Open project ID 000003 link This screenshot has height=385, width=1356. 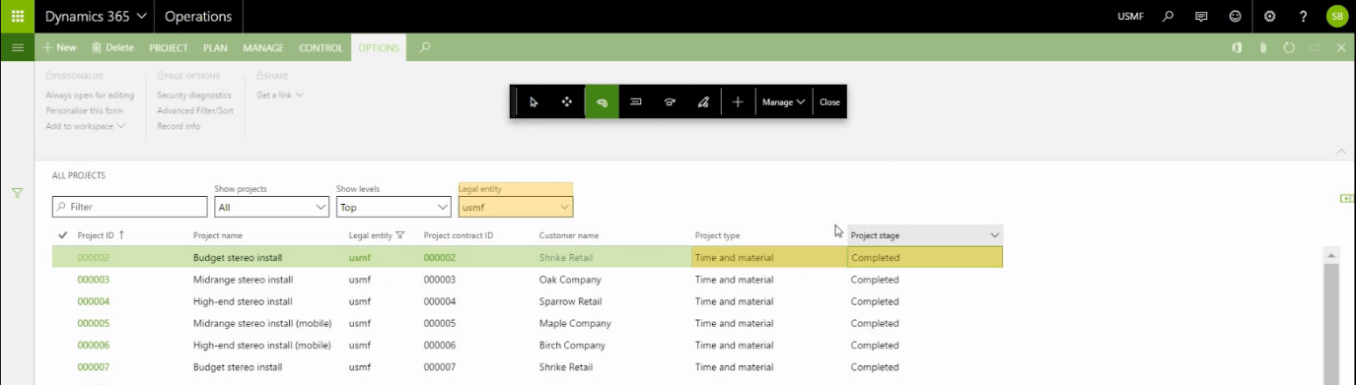pos(94,280)
